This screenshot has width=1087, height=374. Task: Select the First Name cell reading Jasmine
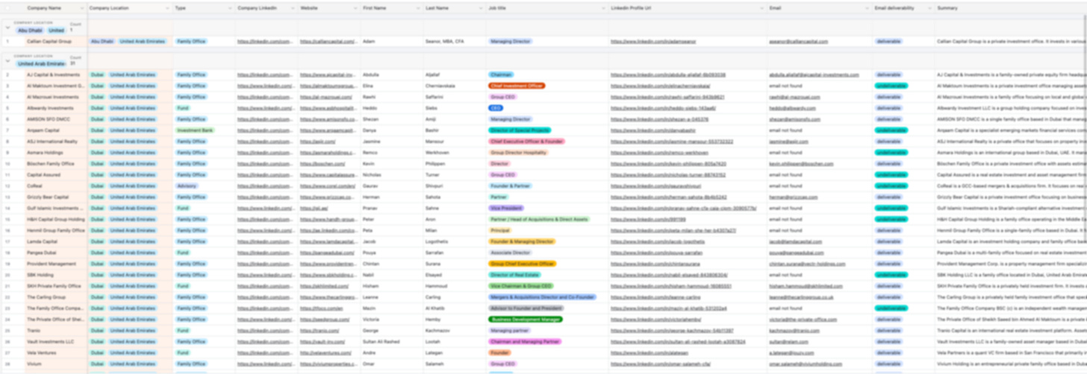click(x=391, y=142)
